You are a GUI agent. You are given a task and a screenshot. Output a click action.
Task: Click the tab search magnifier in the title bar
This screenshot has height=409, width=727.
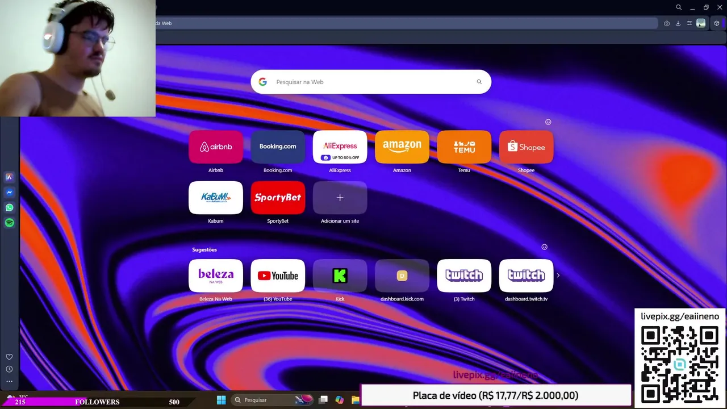[x=679, y=7]
